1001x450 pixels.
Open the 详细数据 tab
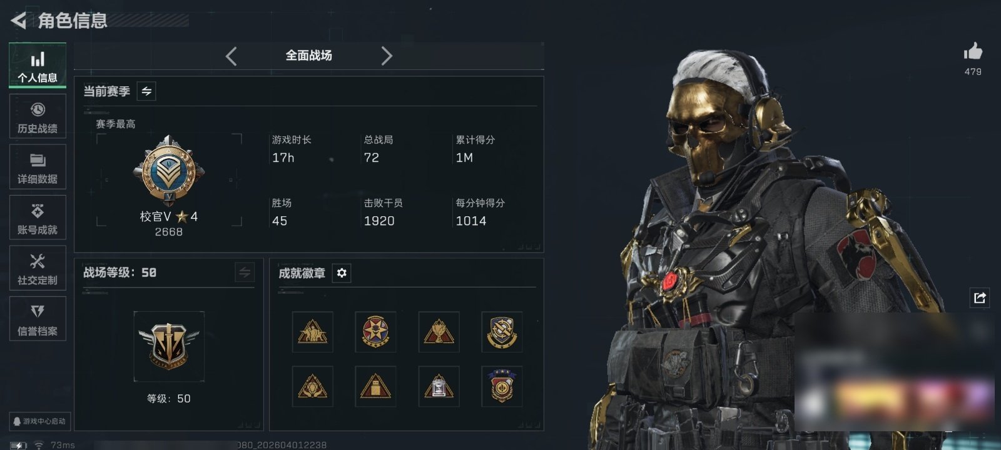(x=38, y=167)
